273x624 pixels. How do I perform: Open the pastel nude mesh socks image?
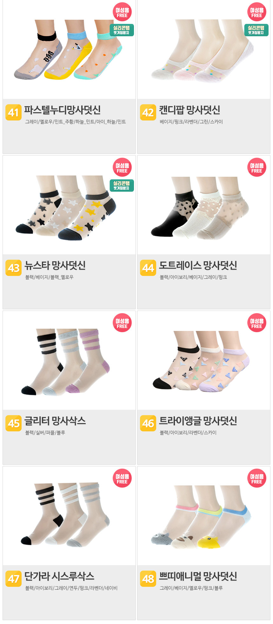tap(69, 50)
